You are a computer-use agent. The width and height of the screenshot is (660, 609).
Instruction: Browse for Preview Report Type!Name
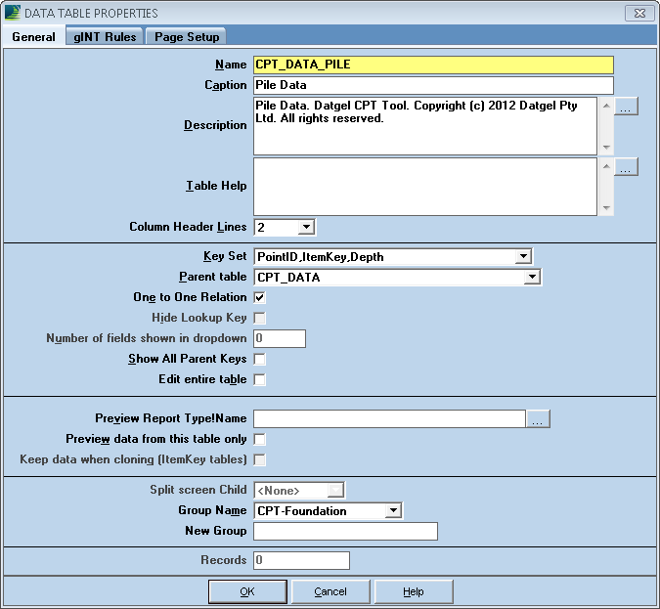[539, 419]
